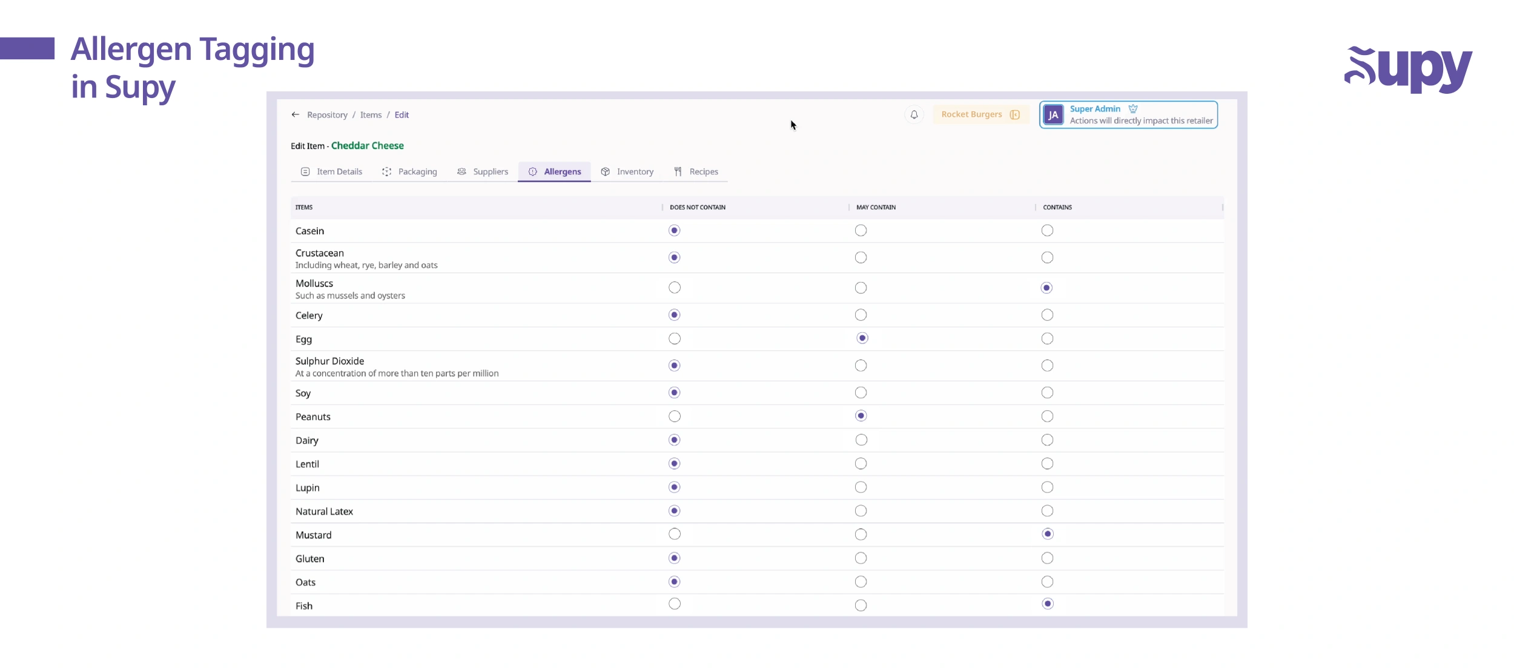
Task: Click "Including wheat, rye, barley and oats"
Action: click(x=366, y=266)
